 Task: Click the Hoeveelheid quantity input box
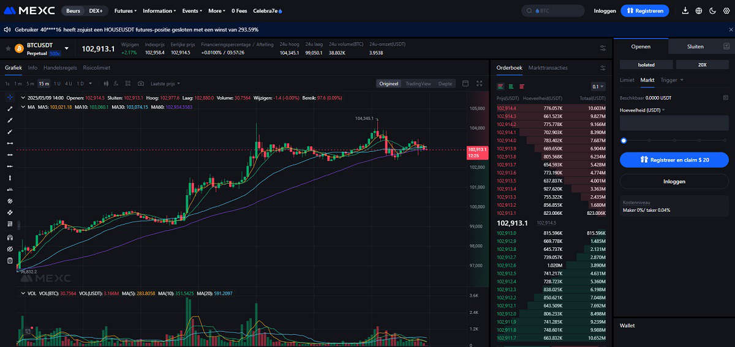pyautogui.click(x=674, y=123)
